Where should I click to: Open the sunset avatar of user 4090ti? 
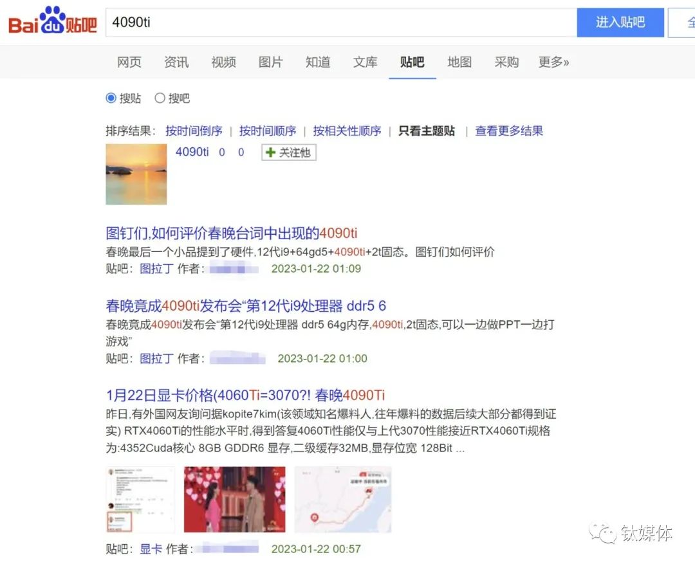pyautogui.click(x=136, y=174)
